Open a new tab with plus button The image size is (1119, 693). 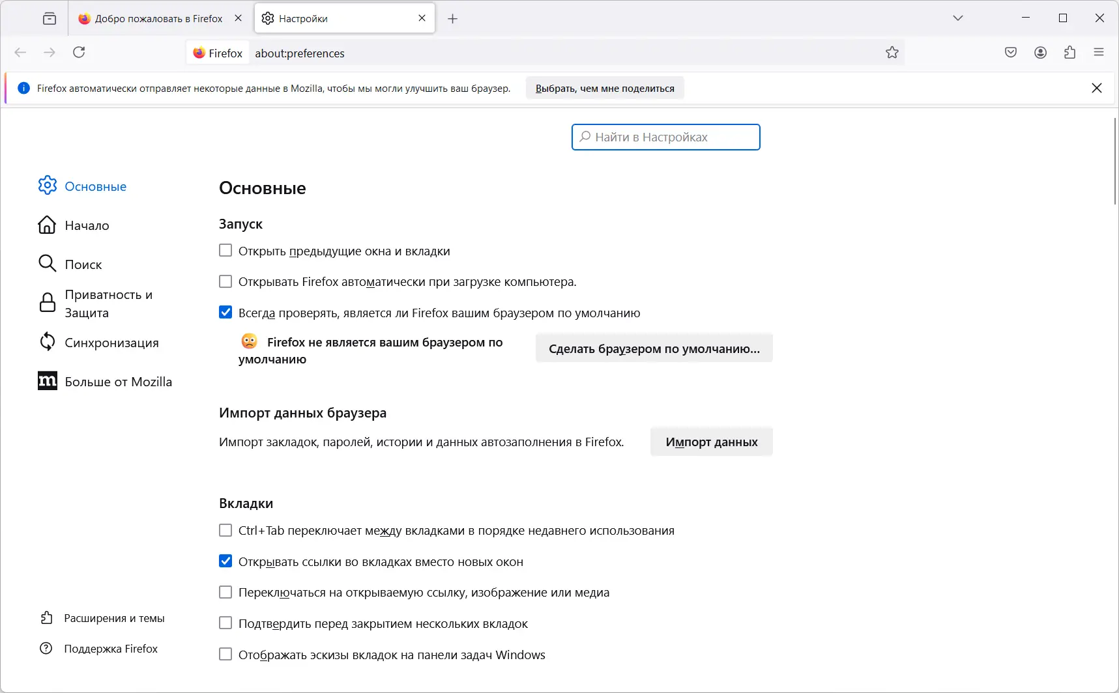click(x=453, y=19)
